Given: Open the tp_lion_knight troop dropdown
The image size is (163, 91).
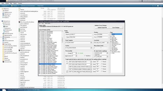Looking at the screenshot, I should click(91, 62).
